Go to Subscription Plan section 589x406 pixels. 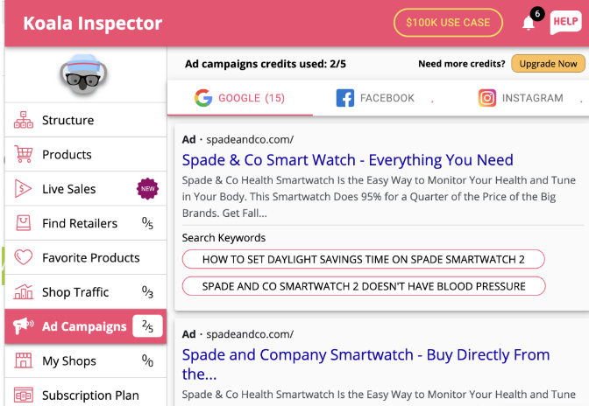(90, 395)
